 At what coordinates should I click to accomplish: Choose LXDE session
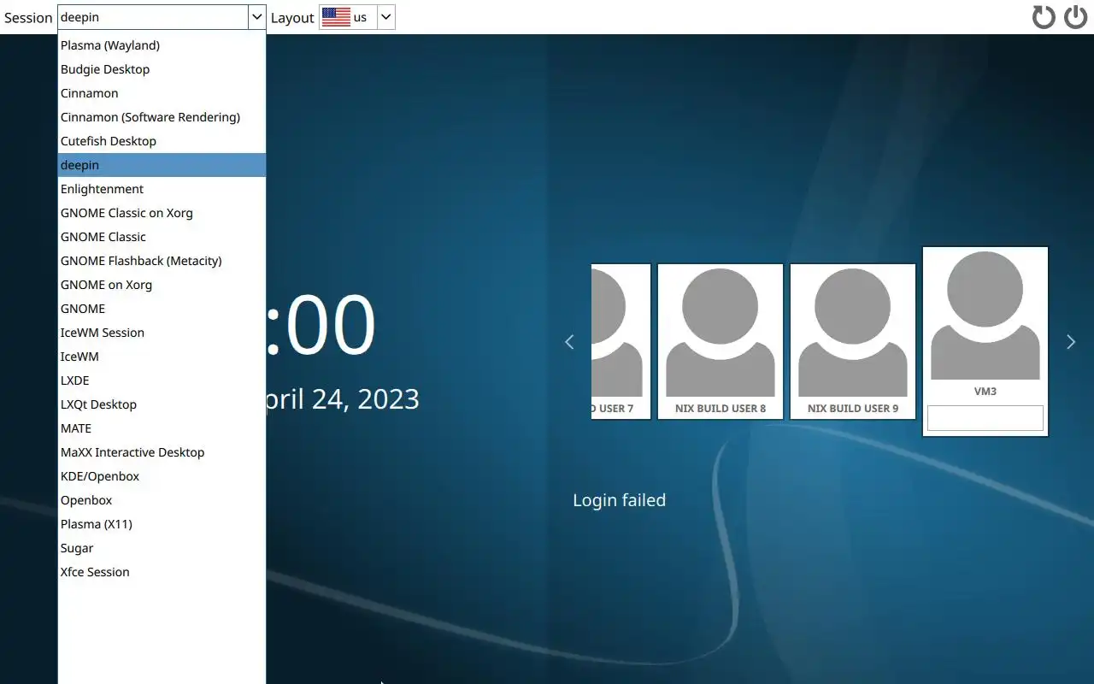coord(162,380)
